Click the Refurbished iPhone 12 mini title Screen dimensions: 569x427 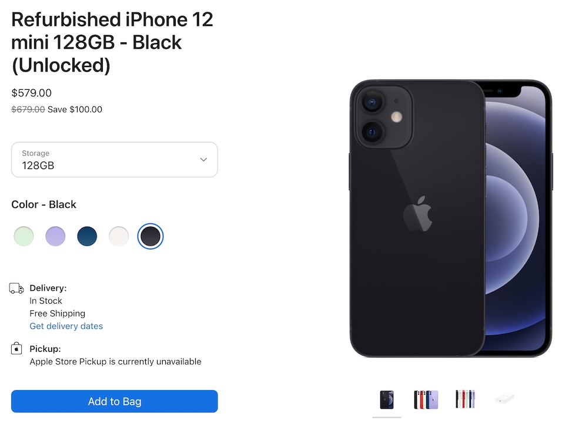[x=112, y=42]
